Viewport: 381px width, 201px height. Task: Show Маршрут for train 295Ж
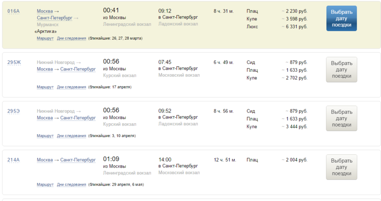45,87
